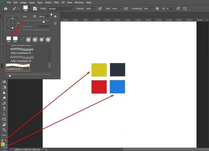Viewport: 209px width, 151px height.
Task: Click the brush angle field
Action: (x=170, y=8)
